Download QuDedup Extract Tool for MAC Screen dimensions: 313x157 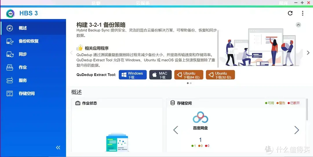[x=160, y=75]
